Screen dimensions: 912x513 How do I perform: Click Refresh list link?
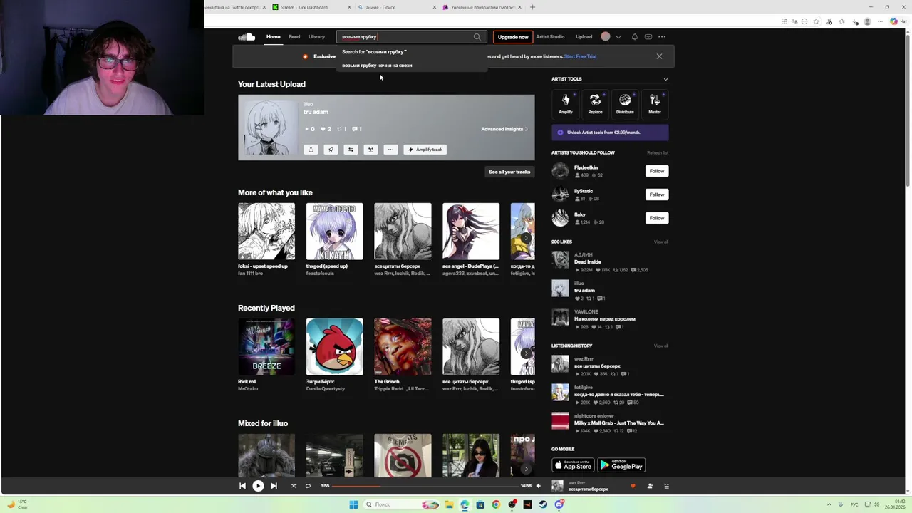pos(658,153)
